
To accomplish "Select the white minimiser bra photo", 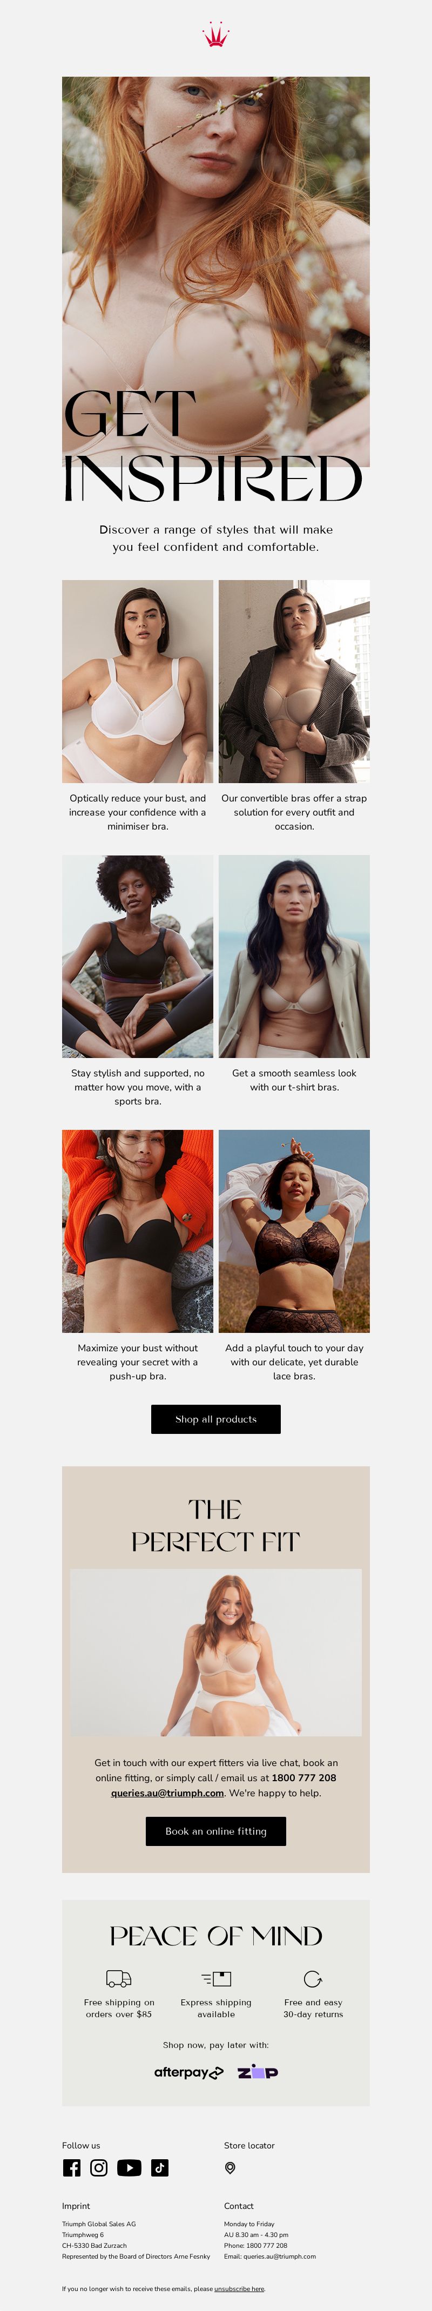I will pyautogui.click(x=138, y=681).
